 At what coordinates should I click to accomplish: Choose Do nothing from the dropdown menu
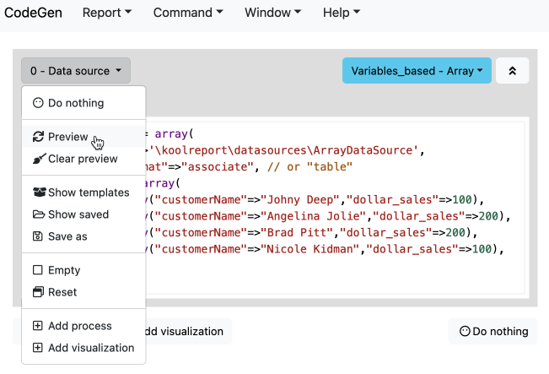pos(83,103)
